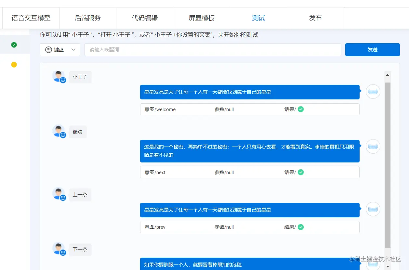Click the bot voice icon beside prev reply

373,209
